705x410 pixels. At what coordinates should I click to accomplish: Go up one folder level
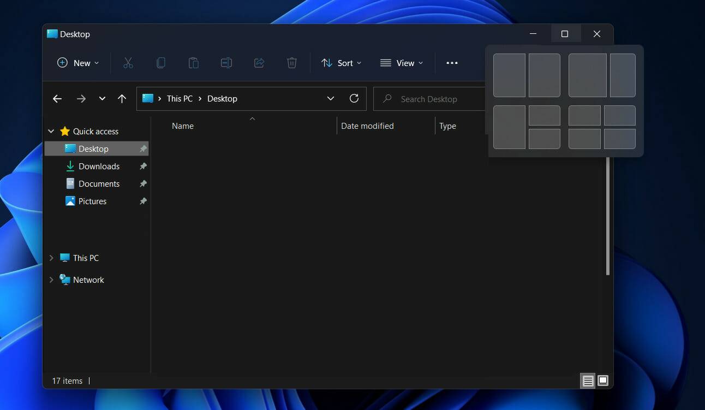pos(122,99)
